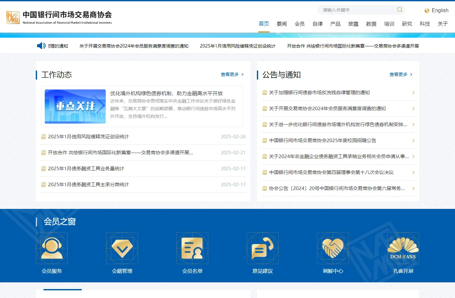Expand arrow for 关于加强银行间债券市场反洗钱自律管理的通知

pos(413,93)
